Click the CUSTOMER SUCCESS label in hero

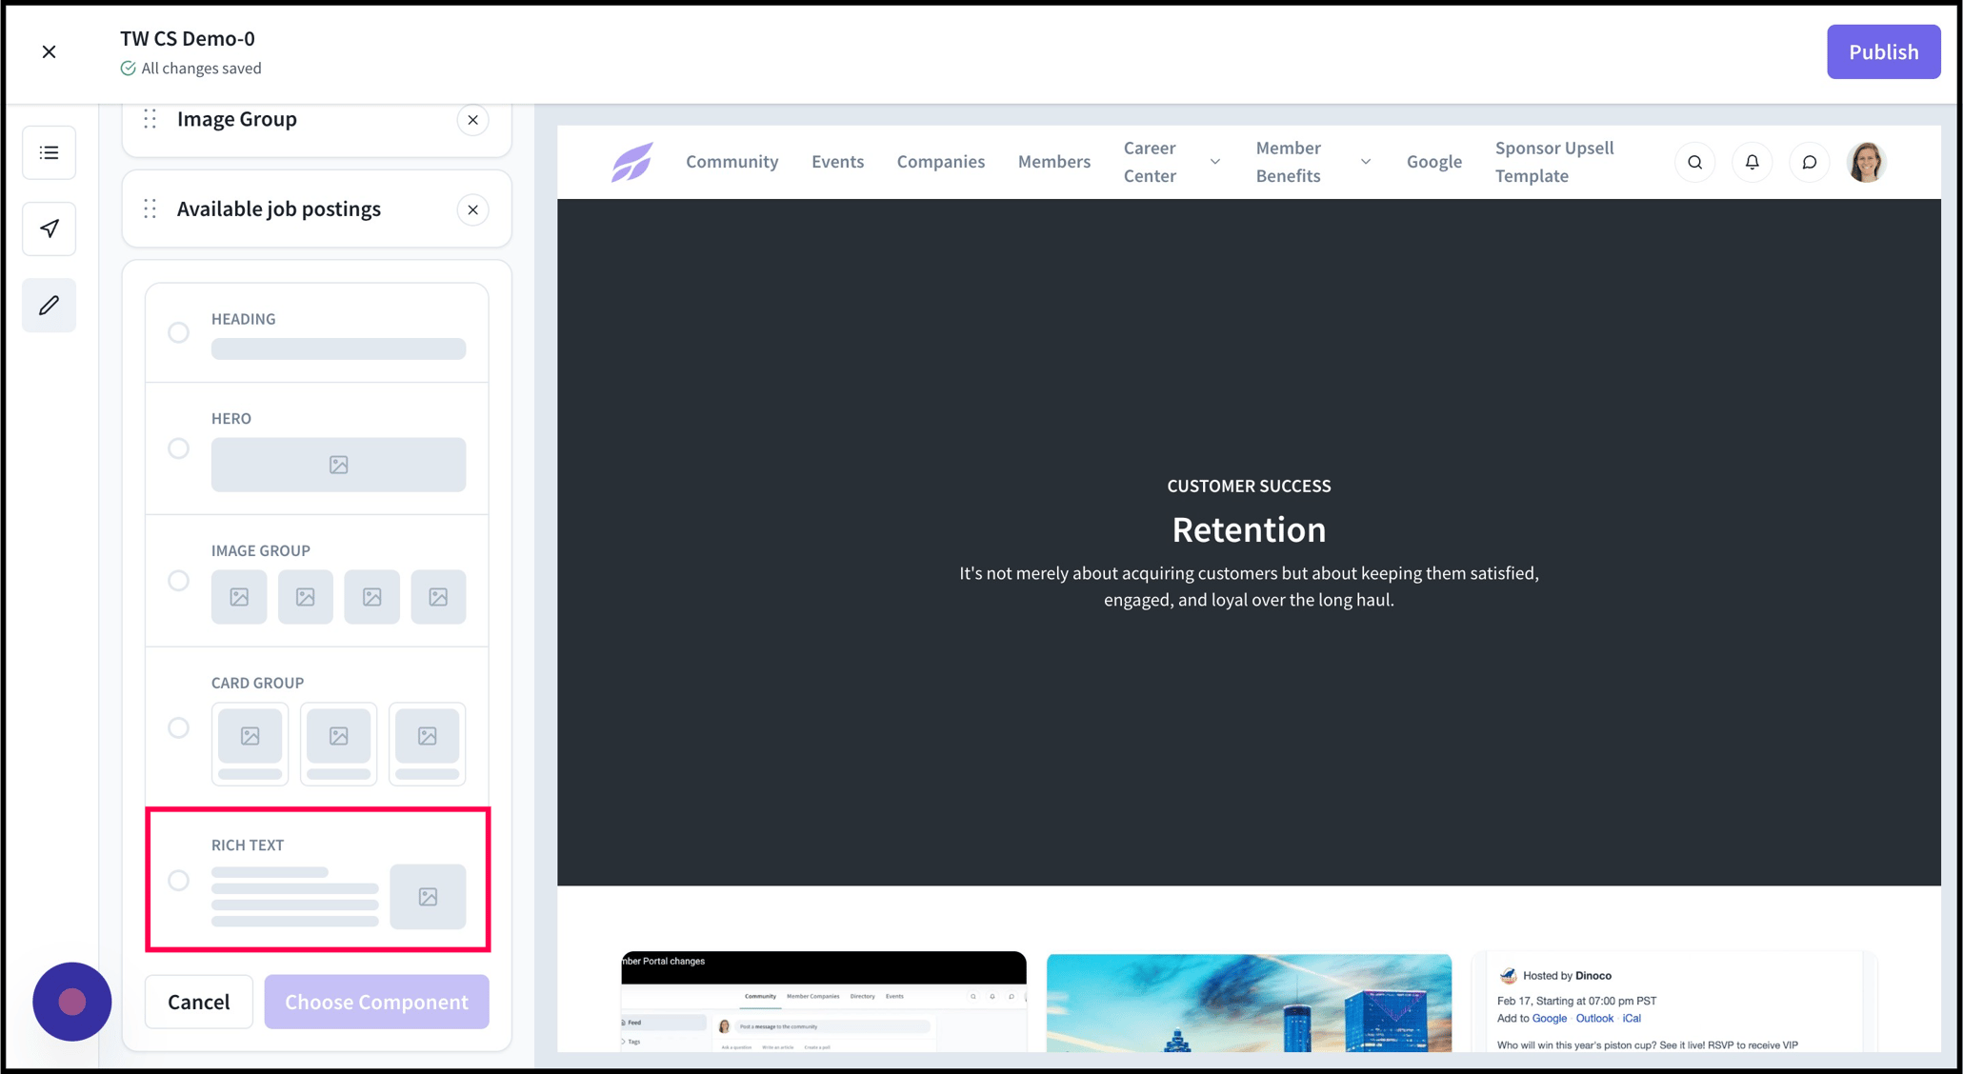tap(1249, 486)
